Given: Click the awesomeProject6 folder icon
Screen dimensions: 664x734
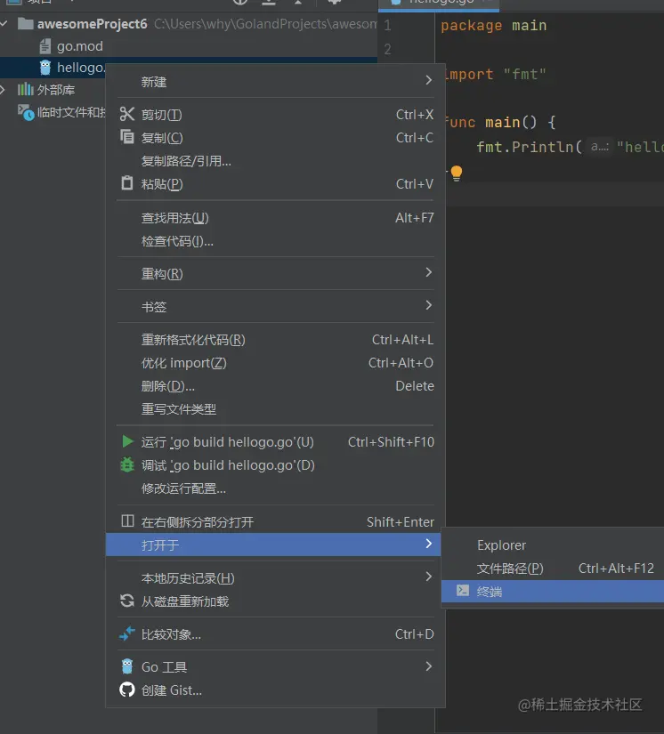Looking at the screenshot, I should (25, 23).
